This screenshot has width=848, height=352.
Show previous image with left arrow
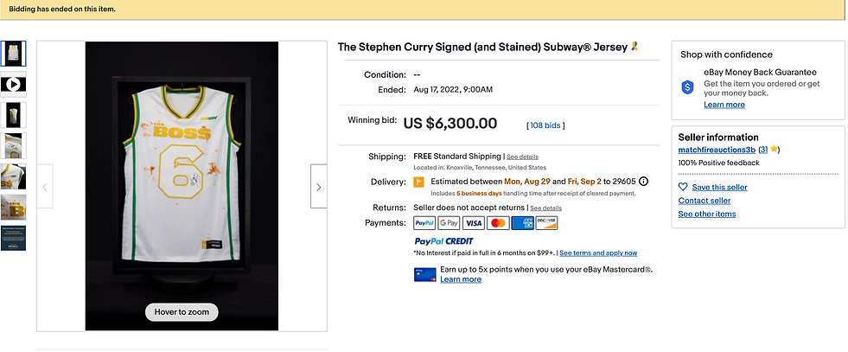tap(45, 186)
